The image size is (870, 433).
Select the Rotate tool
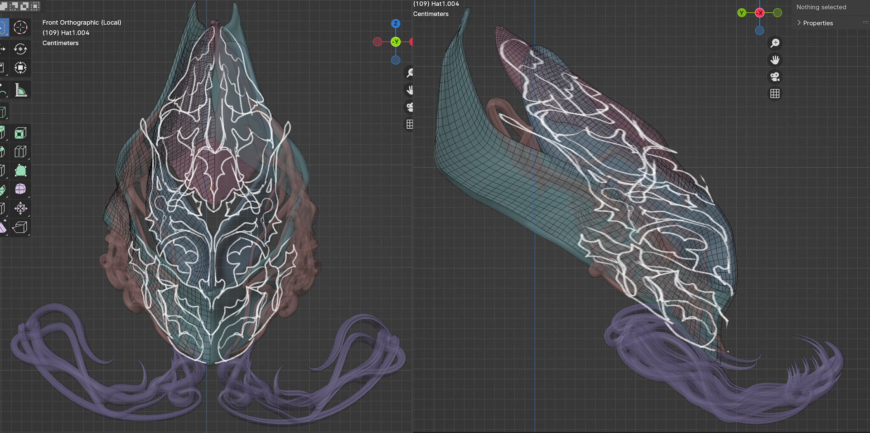coord(20,49)
